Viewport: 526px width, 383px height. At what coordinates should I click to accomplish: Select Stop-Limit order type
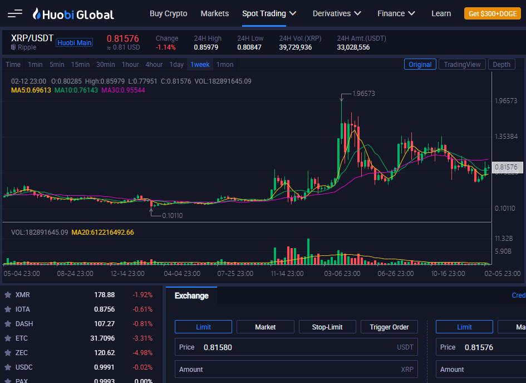(x=327, y=327)
